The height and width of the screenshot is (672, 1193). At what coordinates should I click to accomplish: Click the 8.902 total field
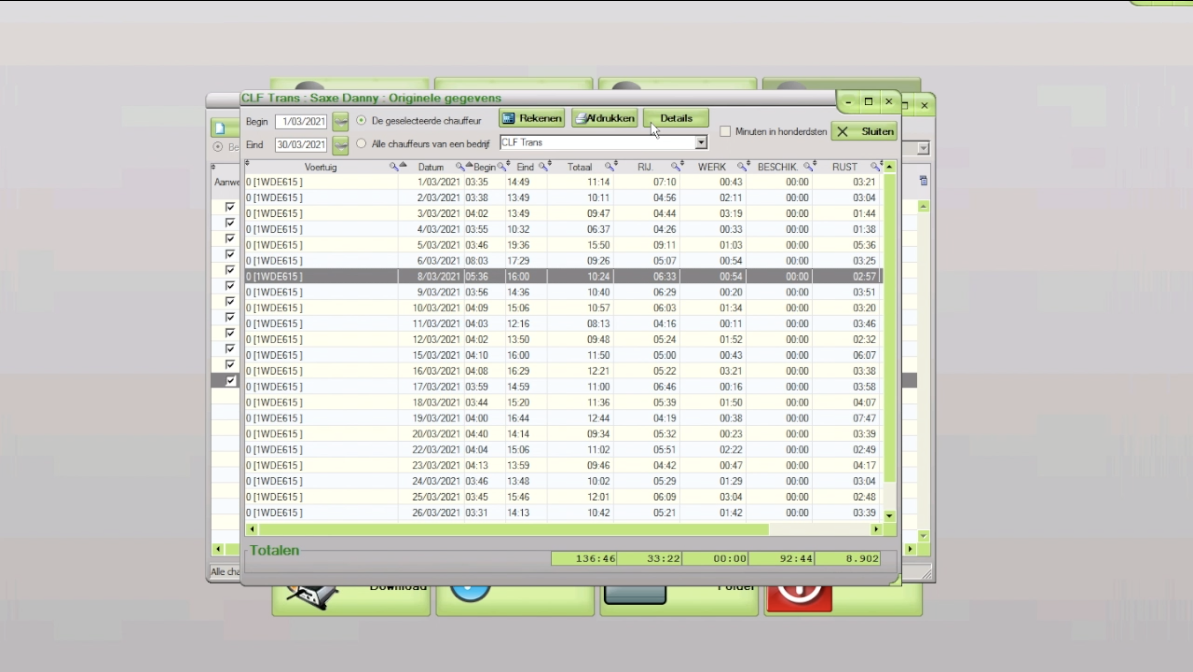coord(848,558)
